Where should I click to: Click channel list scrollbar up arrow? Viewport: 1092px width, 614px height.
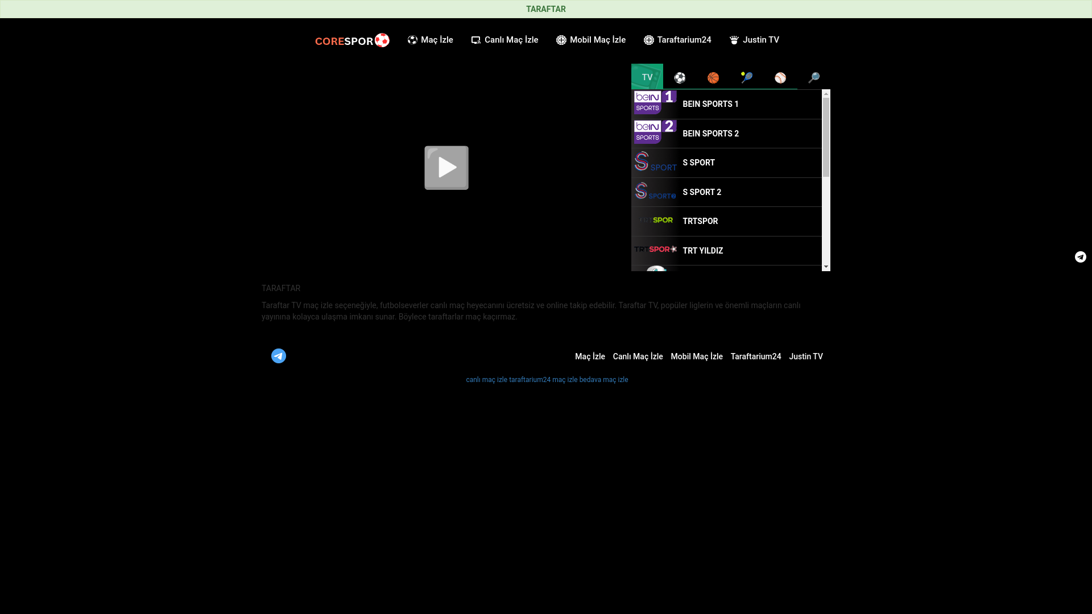pos(826,93)
